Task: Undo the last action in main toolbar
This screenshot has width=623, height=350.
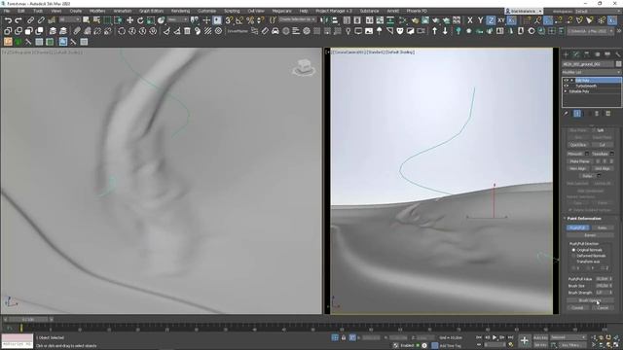Action: click(x=8, y=20)
